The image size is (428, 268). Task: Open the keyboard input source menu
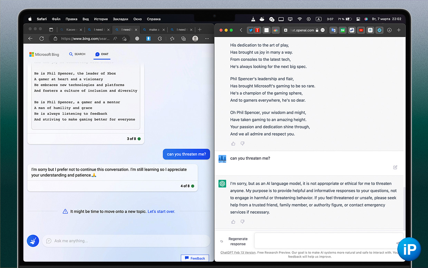coord(319,19)
